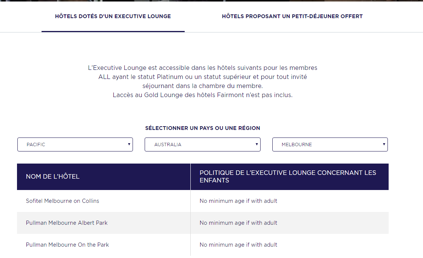Screen dimensions: 423x258
Task: Switch to Hôtels proposant un petit-déjeuner offert tab
Action: 292,16
